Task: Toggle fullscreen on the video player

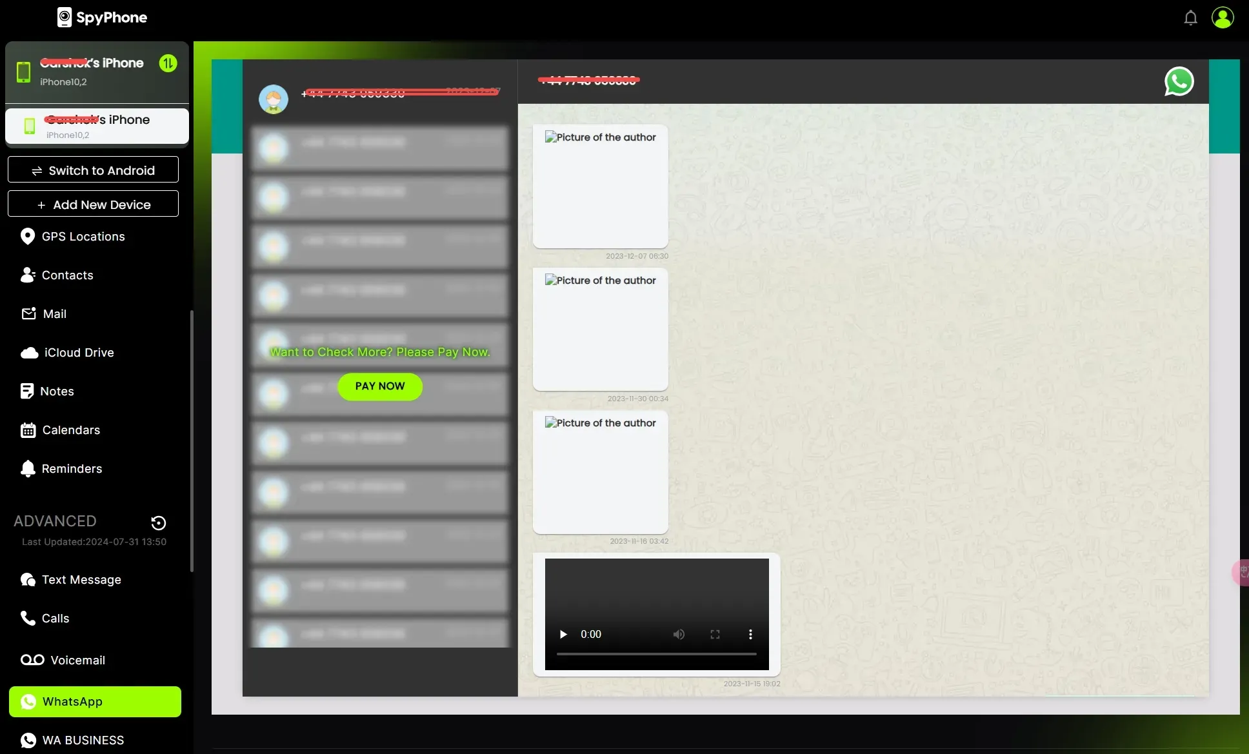Action: click(715, 635)
